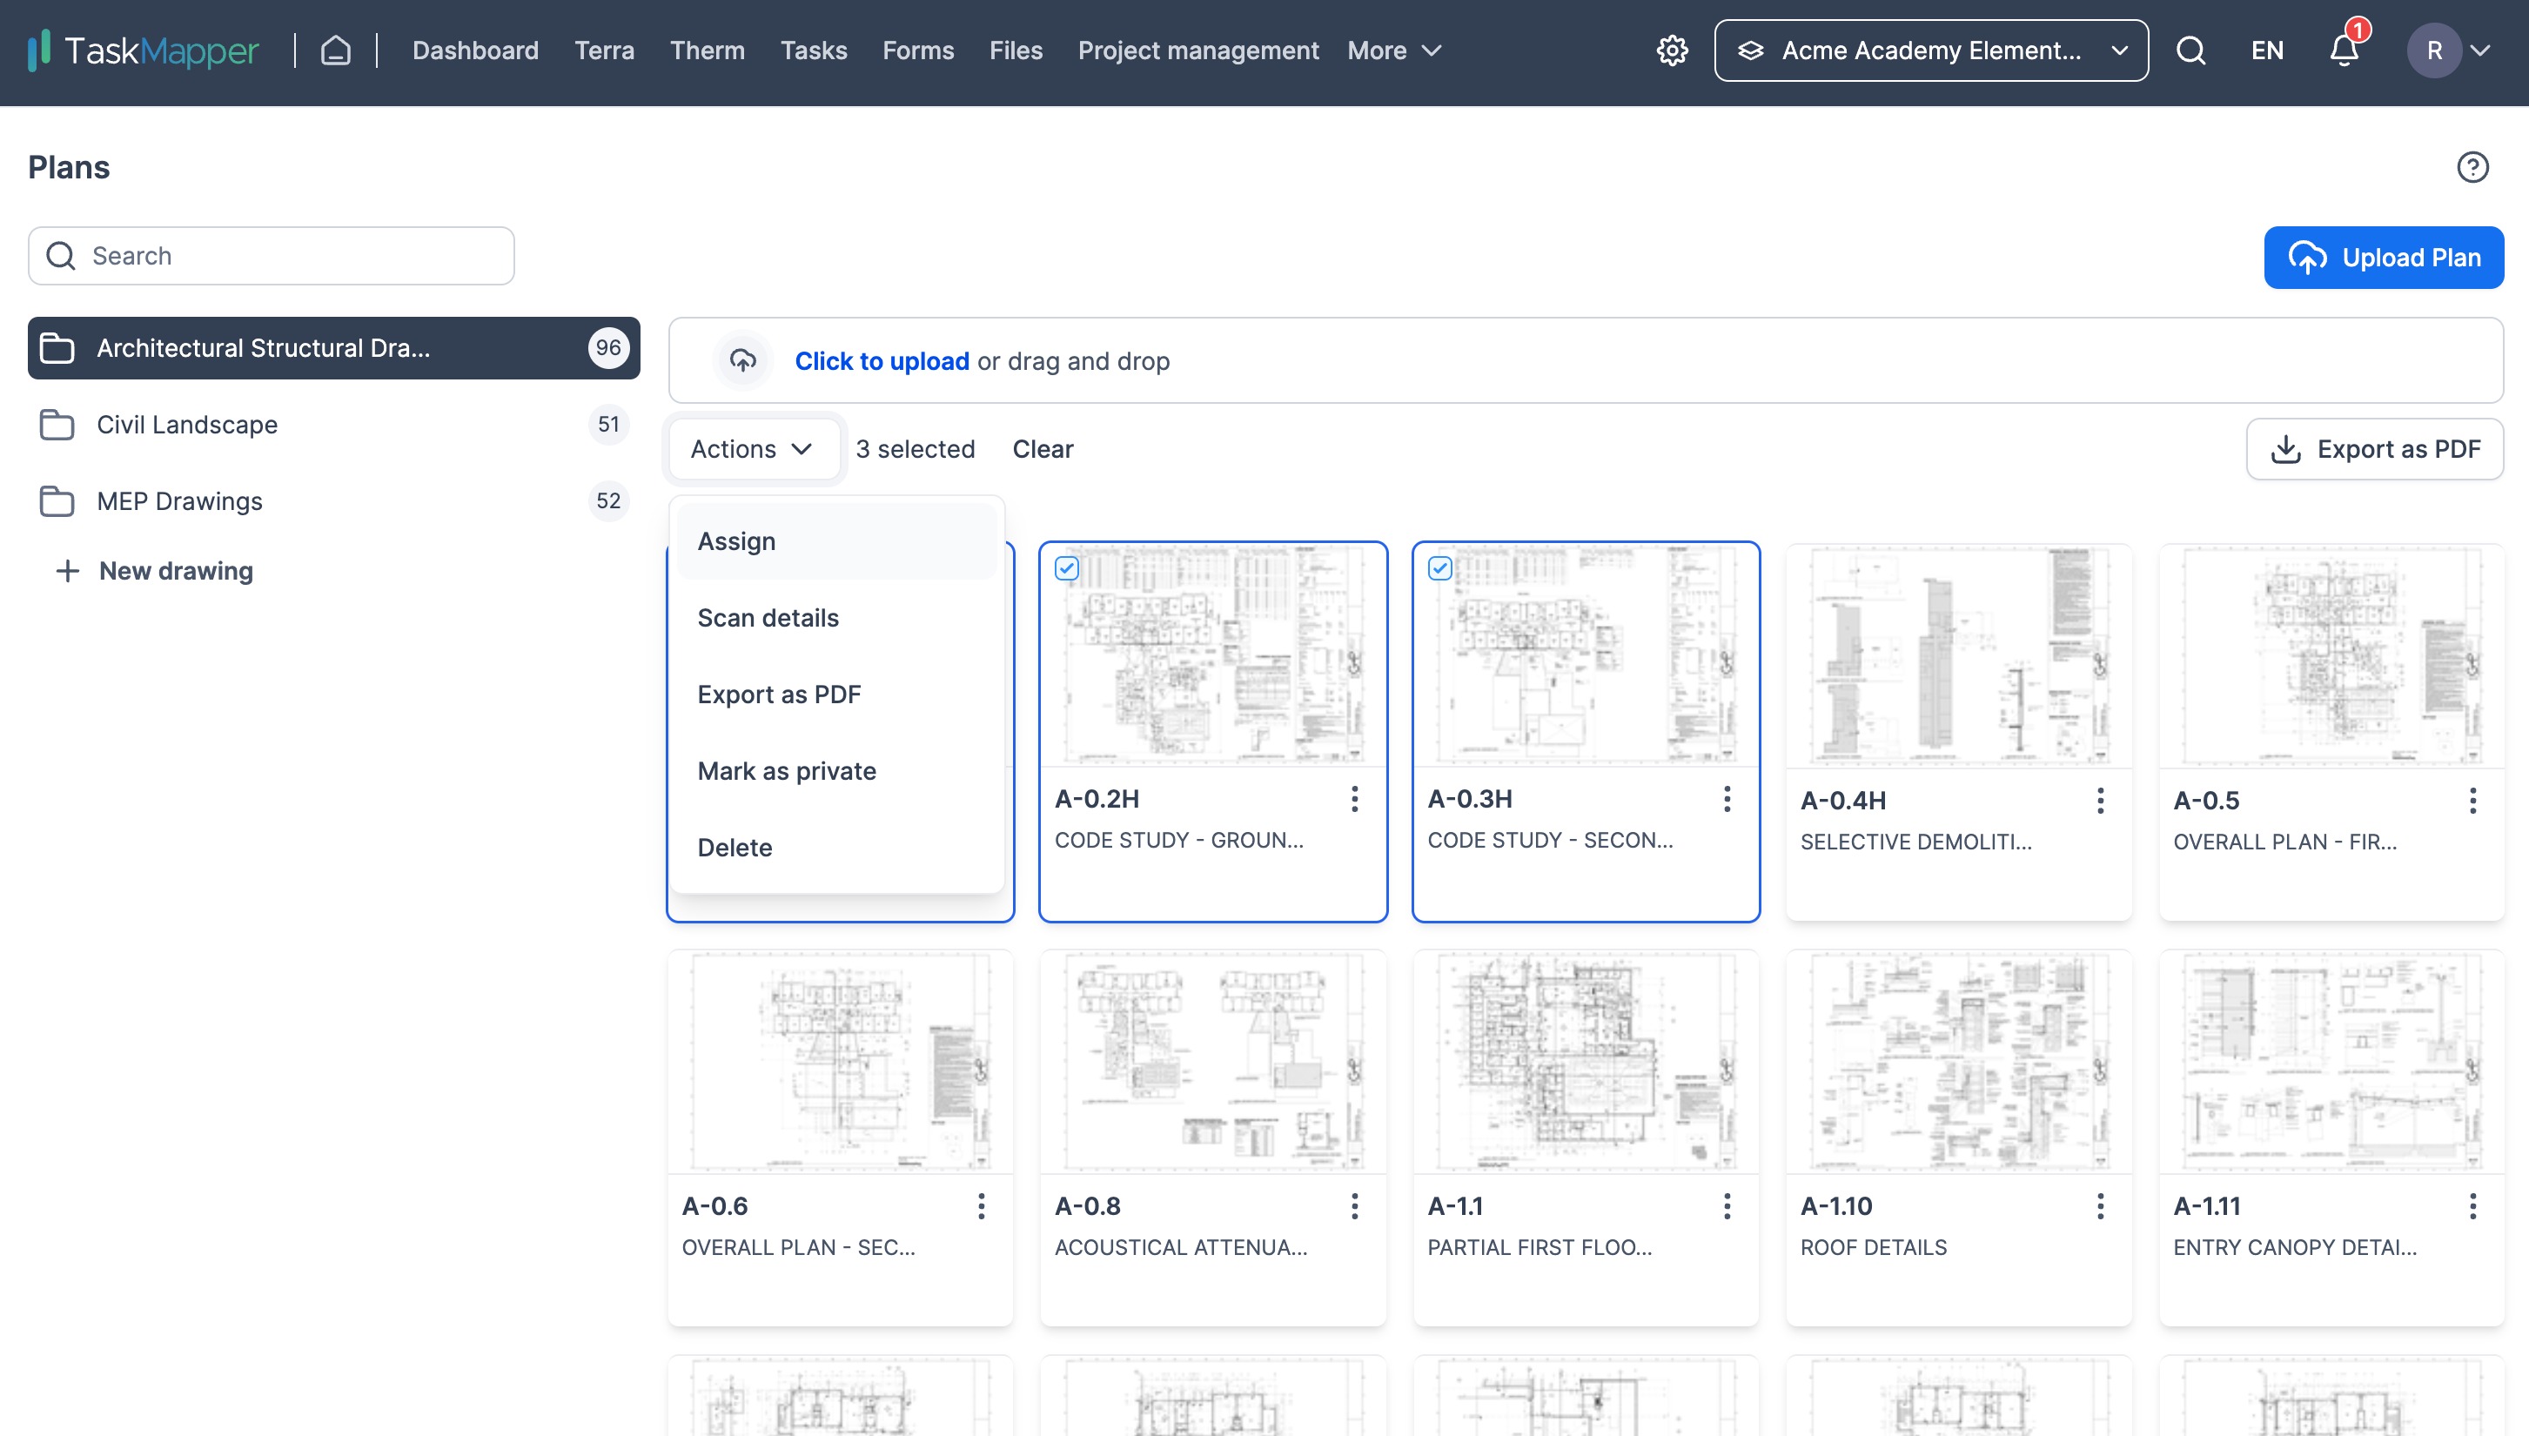2529x1436 pixels.
Task: Select the Civil Landscape folder
Action: pyautogui.click(x=333, y=425)
